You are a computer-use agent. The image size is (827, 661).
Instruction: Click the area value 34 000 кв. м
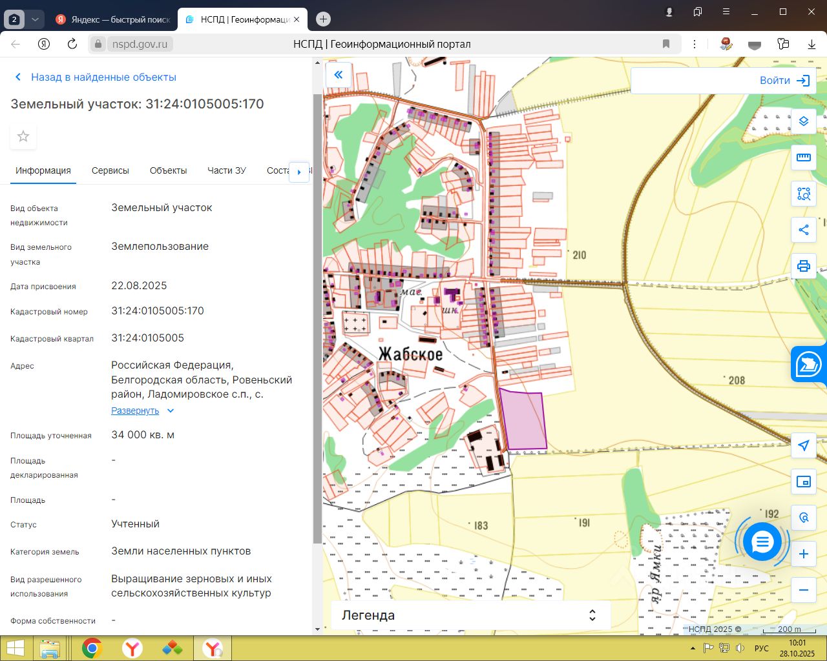coord(143,434)
